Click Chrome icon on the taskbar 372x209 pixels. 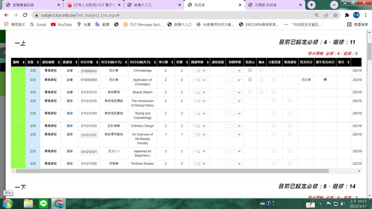(x=58, y=204)
